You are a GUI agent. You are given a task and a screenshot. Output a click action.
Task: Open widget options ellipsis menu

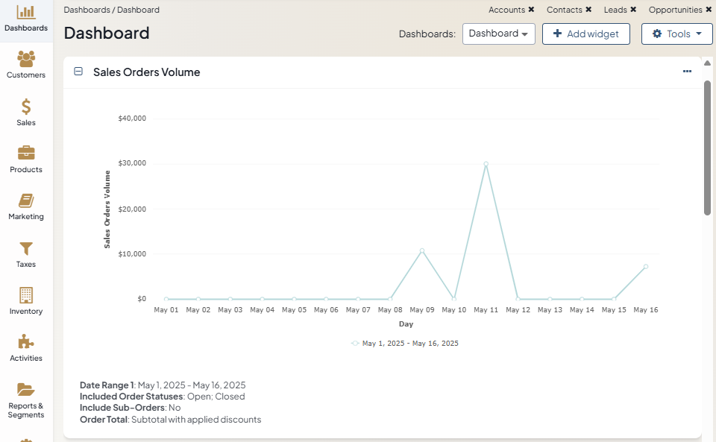pos(687,72)
